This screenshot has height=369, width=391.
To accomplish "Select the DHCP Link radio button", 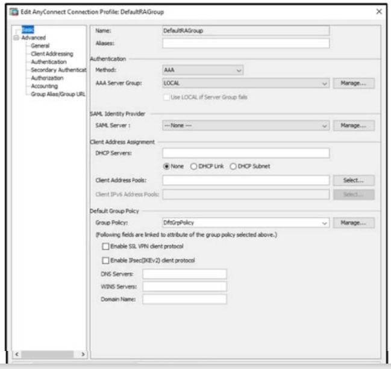I will (194, 167).
